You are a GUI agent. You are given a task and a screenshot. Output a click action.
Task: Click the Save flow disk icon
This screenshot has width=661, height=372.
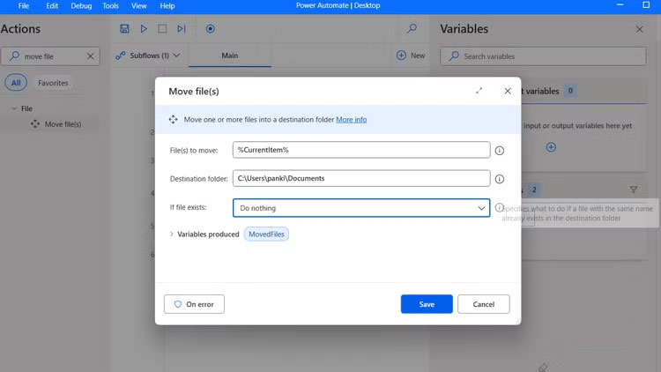click(125, 29)
